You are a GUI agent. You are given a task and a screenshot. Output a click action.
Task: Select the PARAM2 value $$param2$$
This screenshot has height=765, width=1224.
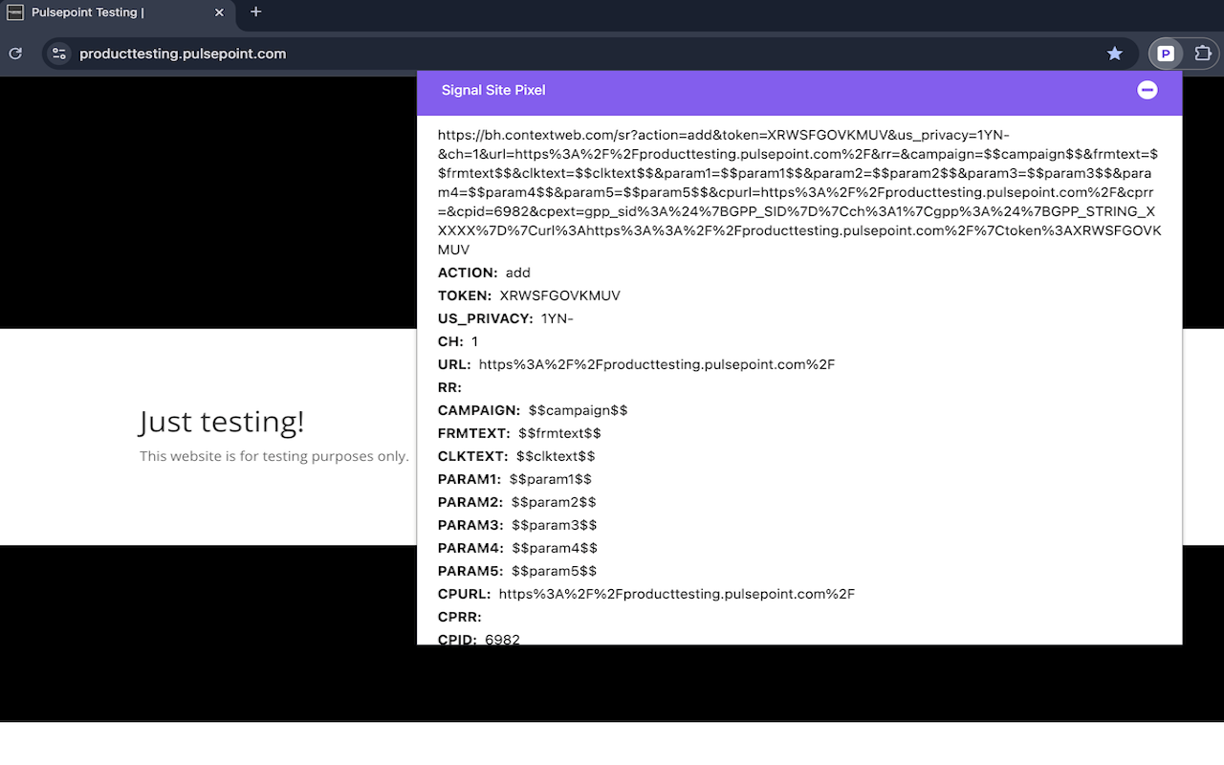554,502
